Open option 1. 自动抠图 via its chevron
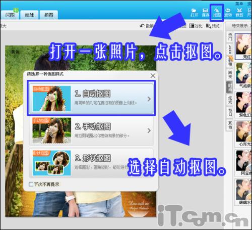The height and width of the screenshot is (230, 252). [149, 99]
